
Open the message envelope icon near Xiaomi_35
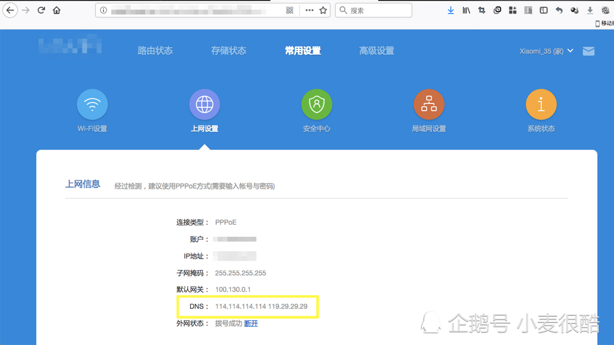click(589, 51)
